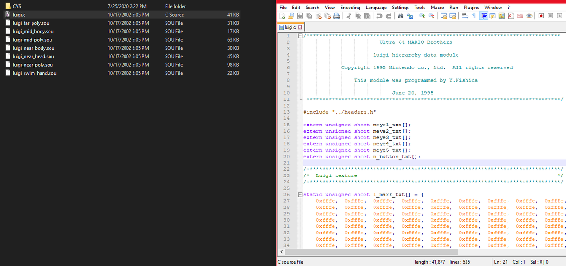
Task: Click the 'length : 41,877' status entry
Action: click(x=430, y=262)
